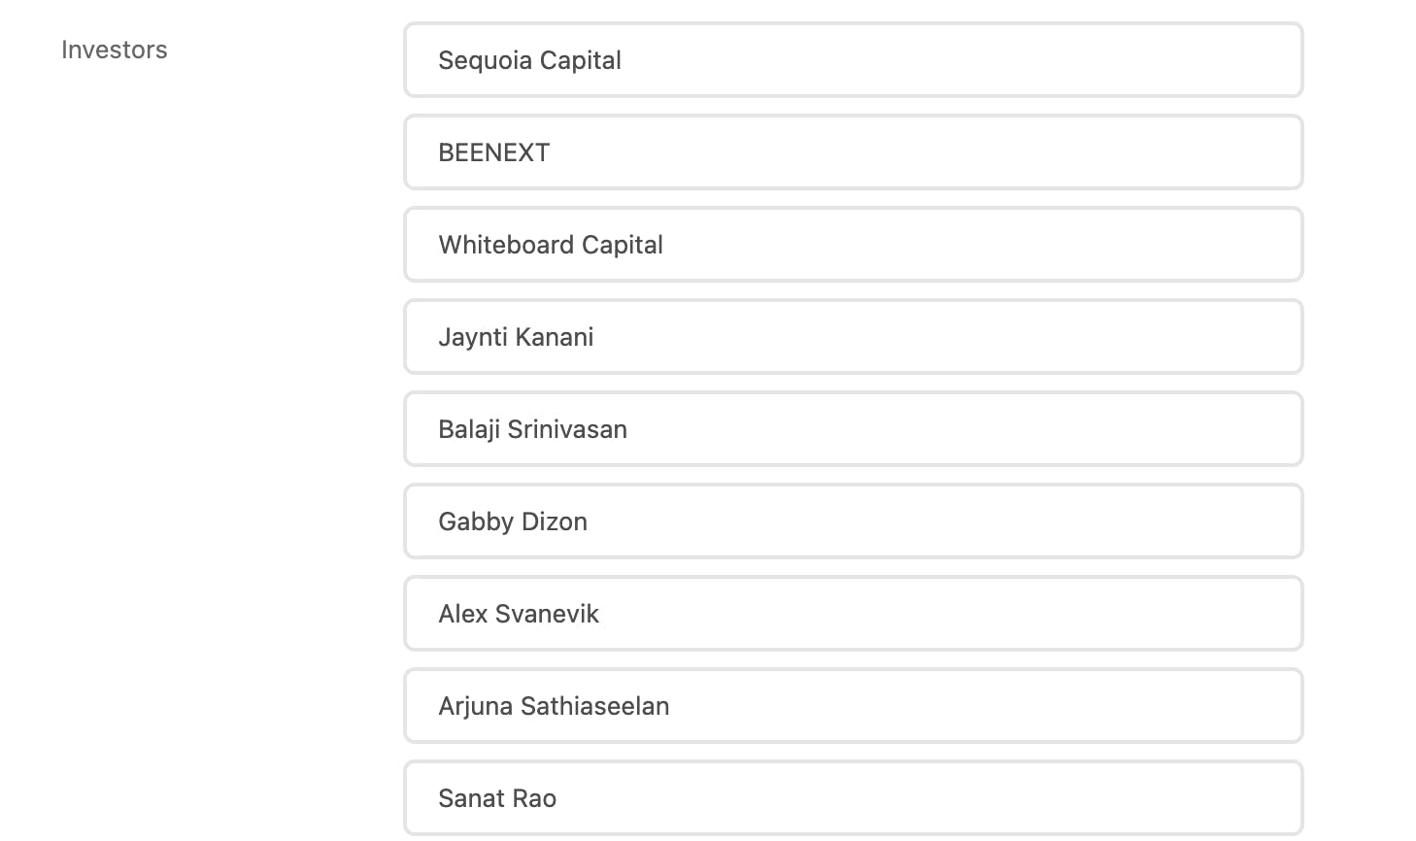Select the Arjuna Sathiaseelan investor field
Viewport: 1416px width, 841px height.
(853, 706)
